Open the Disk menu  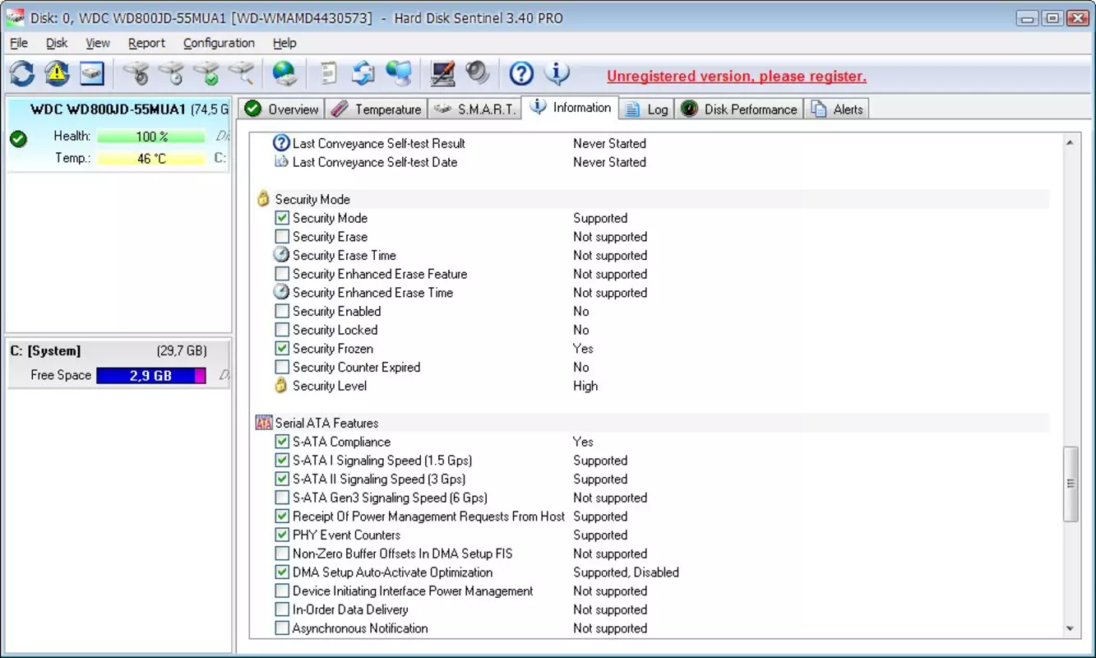click(x=57, y=43)
